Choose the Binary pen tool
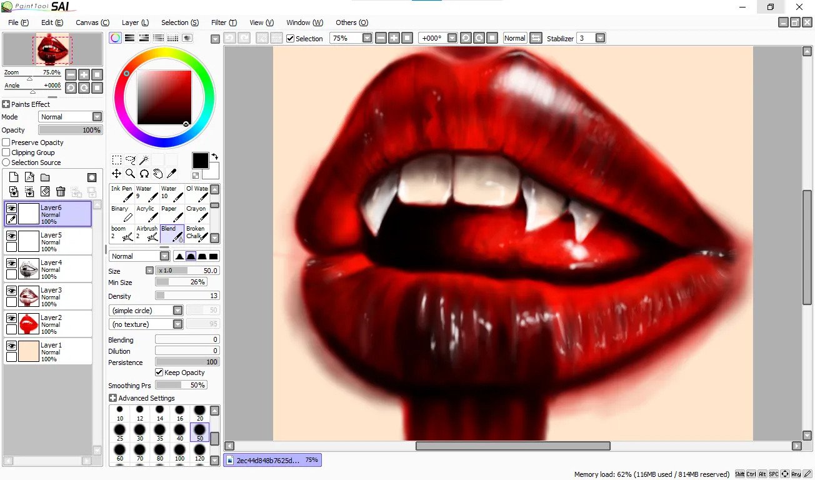 coord(122,214)
